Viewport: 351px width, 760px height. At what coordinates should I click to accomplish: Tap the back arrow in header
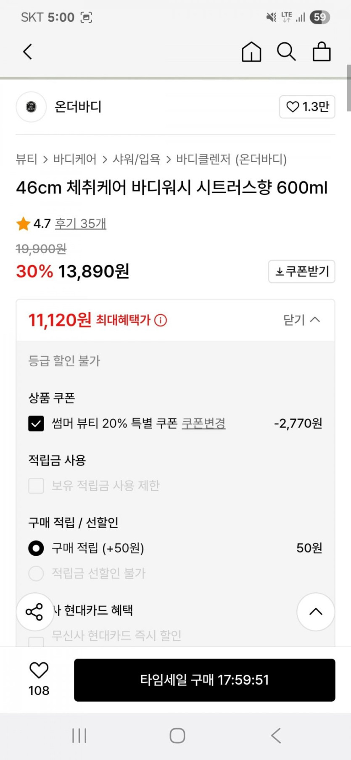point(28,52)
